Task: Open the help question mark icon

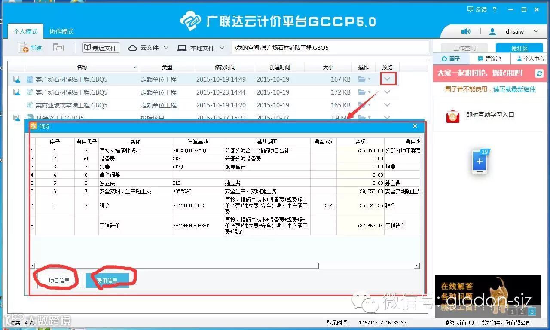Action: [x=495, y=9]
